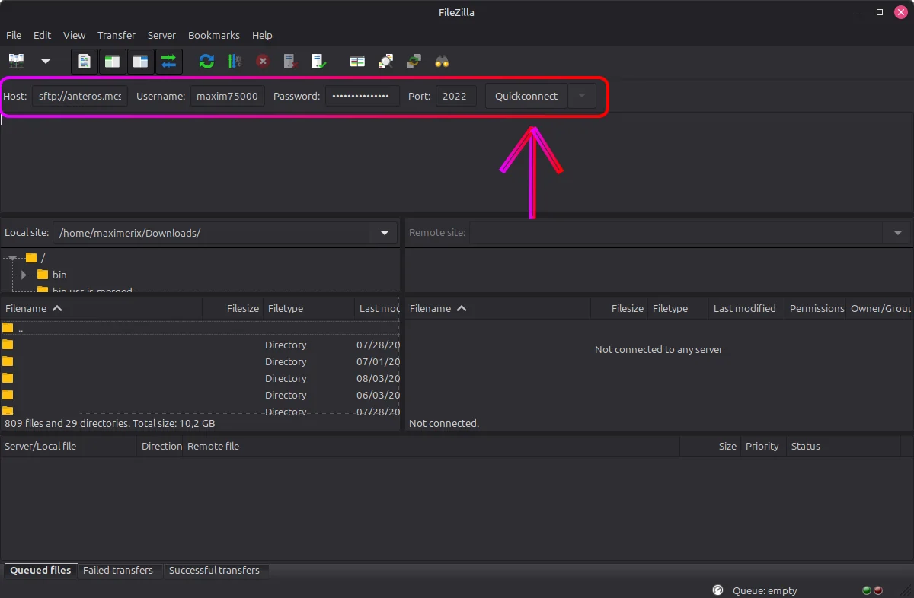This screenshot has width=914, height=598.
Task: Sort local files by Filesize column
Action: pos(233,308)
